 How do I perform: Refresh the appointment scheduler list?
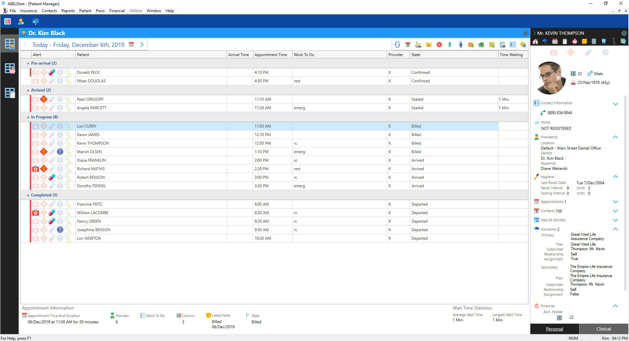point(397,45)
